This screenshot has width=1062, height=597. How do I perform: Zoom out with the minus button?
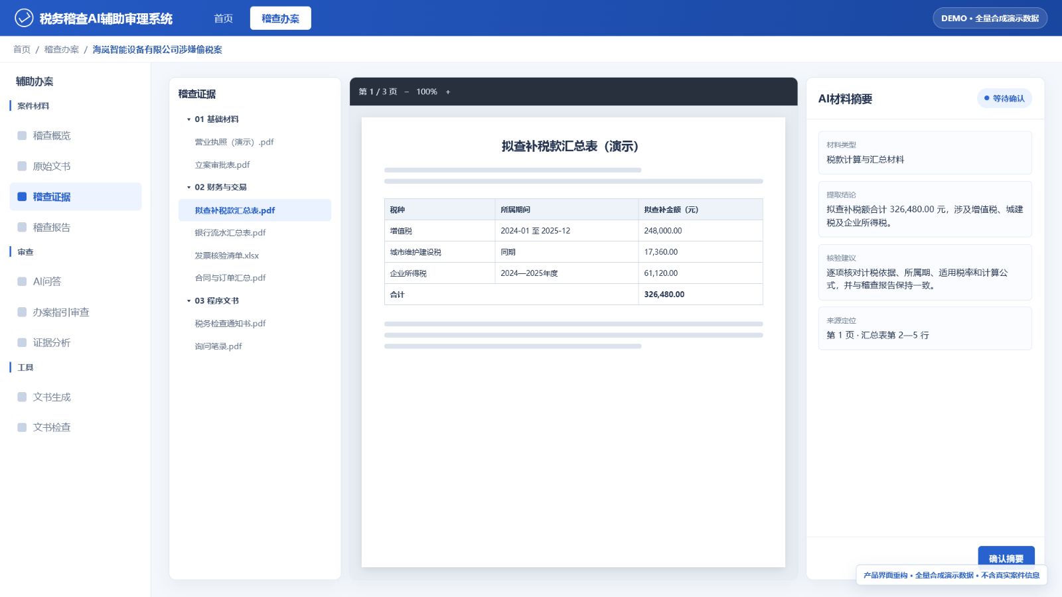406,92
